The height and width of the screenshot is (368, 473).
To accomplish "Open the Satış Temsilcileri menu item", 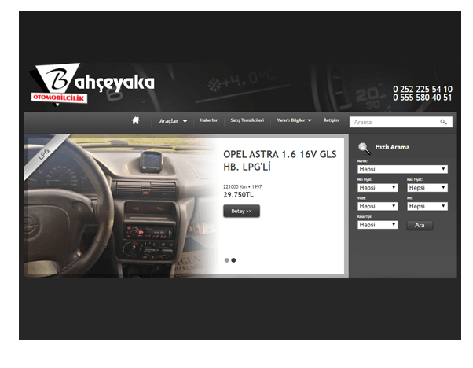I will click(247, 120).
